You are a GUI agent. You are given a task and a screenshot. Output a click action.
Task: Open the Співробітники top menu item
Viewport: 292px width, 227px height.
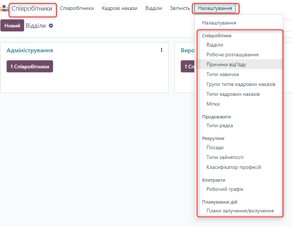[77, 8]
